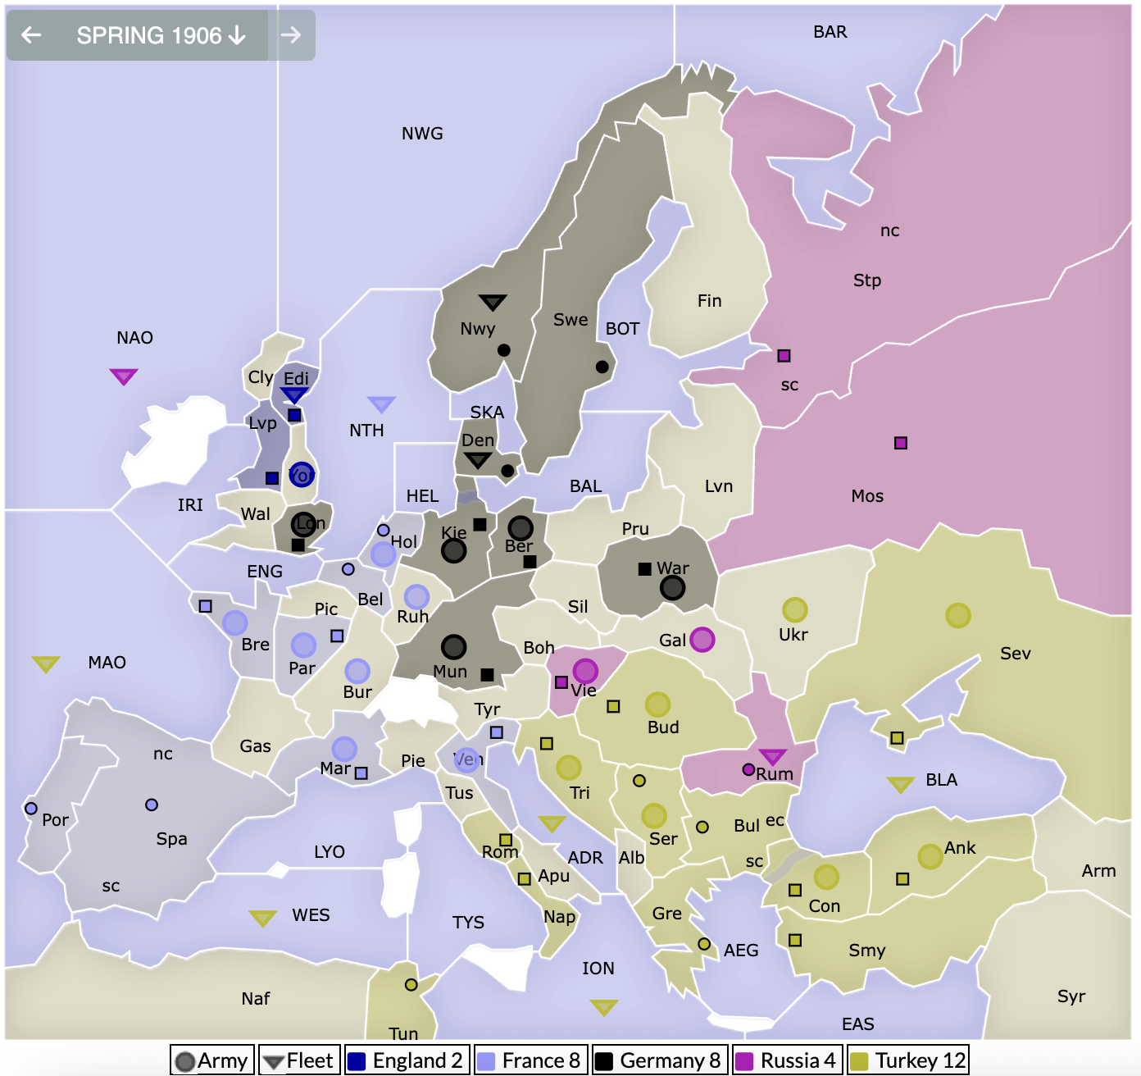Click the Turkey 12 color swatch
The width and height of the screenshot is (1141, 1076).
(859, 1061)
